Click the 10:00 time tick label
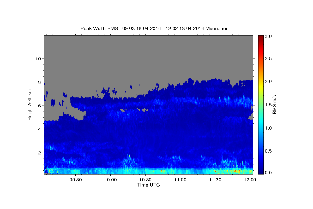Viewport: 313px width, 209px height. tap(111, 180)
